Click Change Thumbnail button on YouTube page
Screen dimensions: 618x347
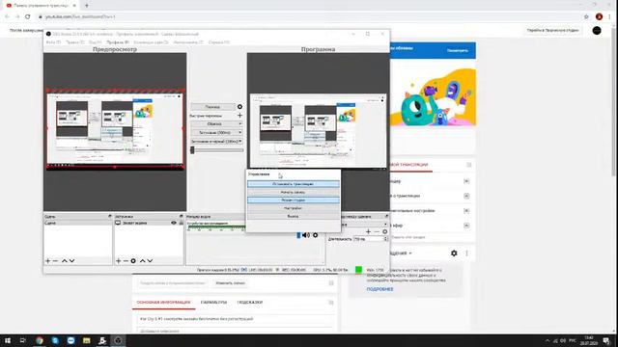231,282
